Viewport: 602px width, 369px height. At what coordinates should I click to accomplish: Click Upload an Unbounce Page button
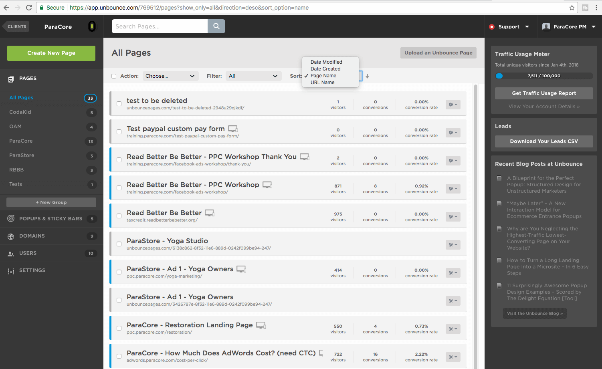(438, 53)
